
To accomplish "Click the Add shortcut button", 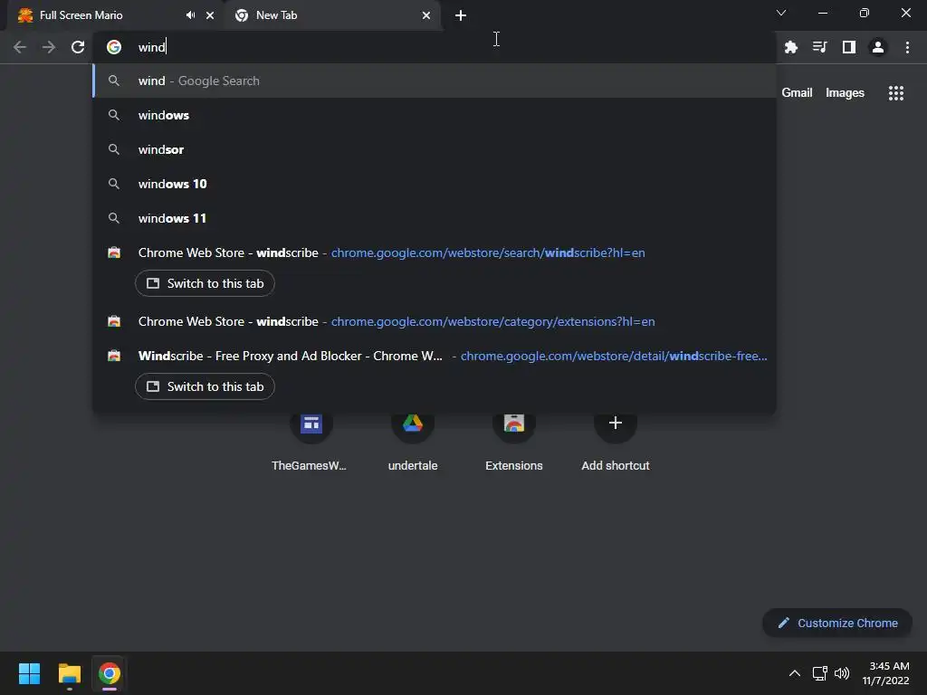I will 616,441.
